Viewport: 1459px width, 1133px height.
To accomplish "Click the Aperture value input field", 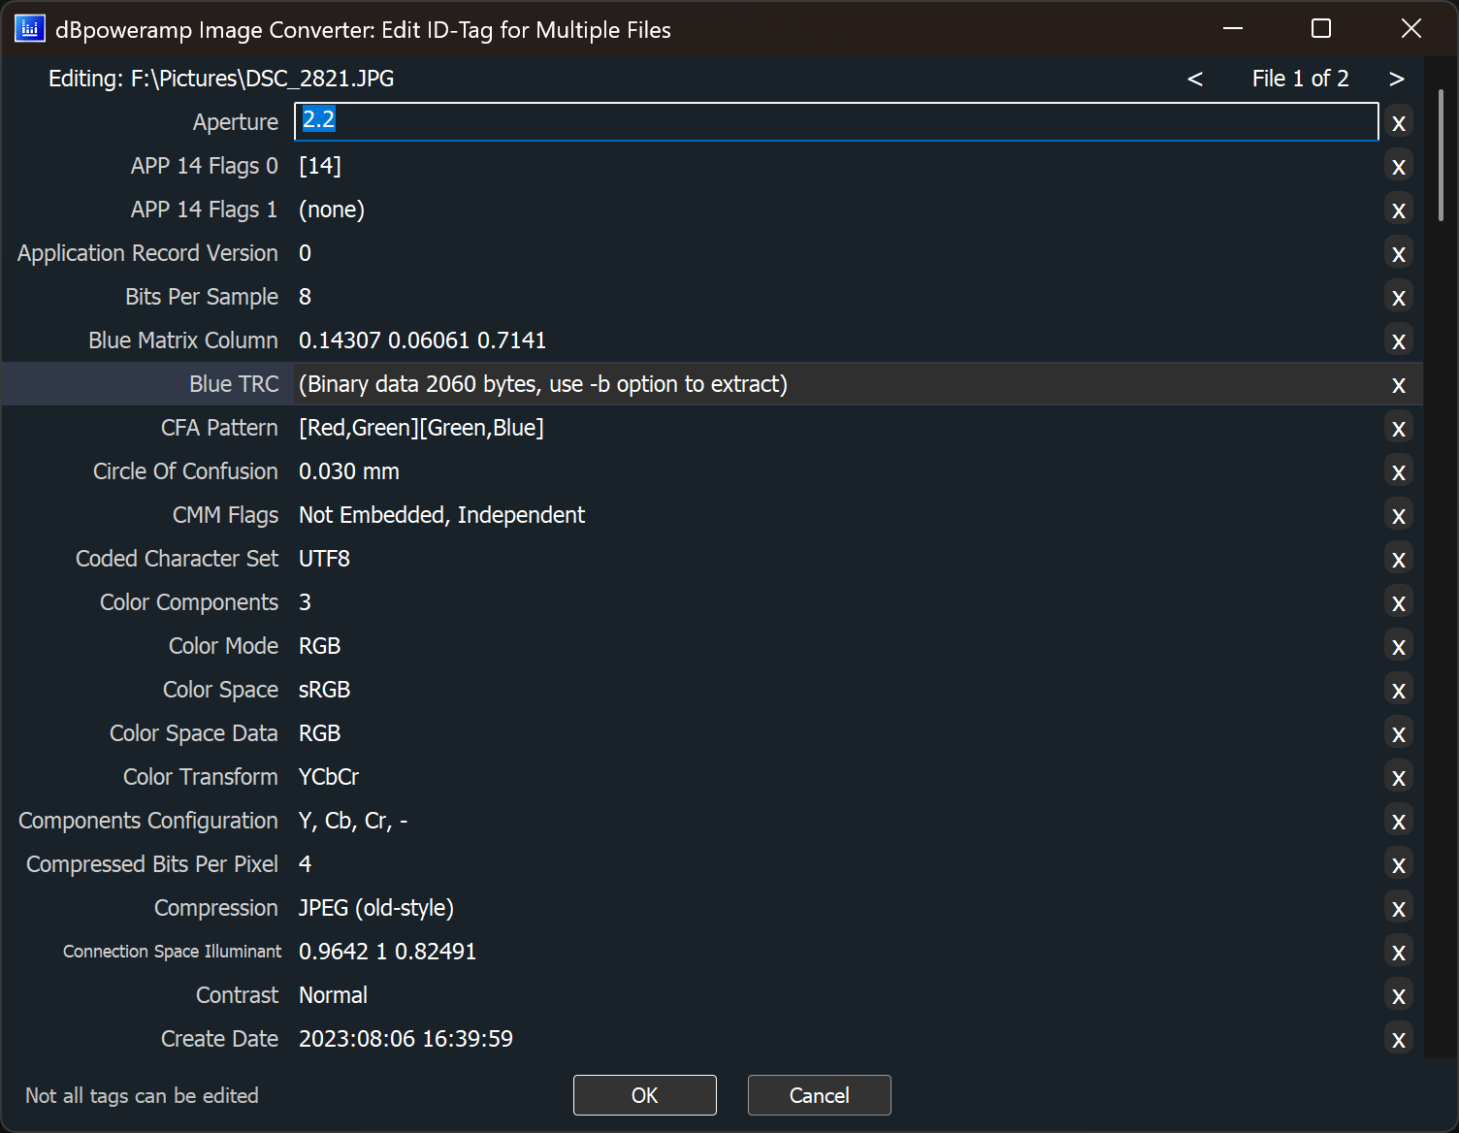I will pos(834,121).
